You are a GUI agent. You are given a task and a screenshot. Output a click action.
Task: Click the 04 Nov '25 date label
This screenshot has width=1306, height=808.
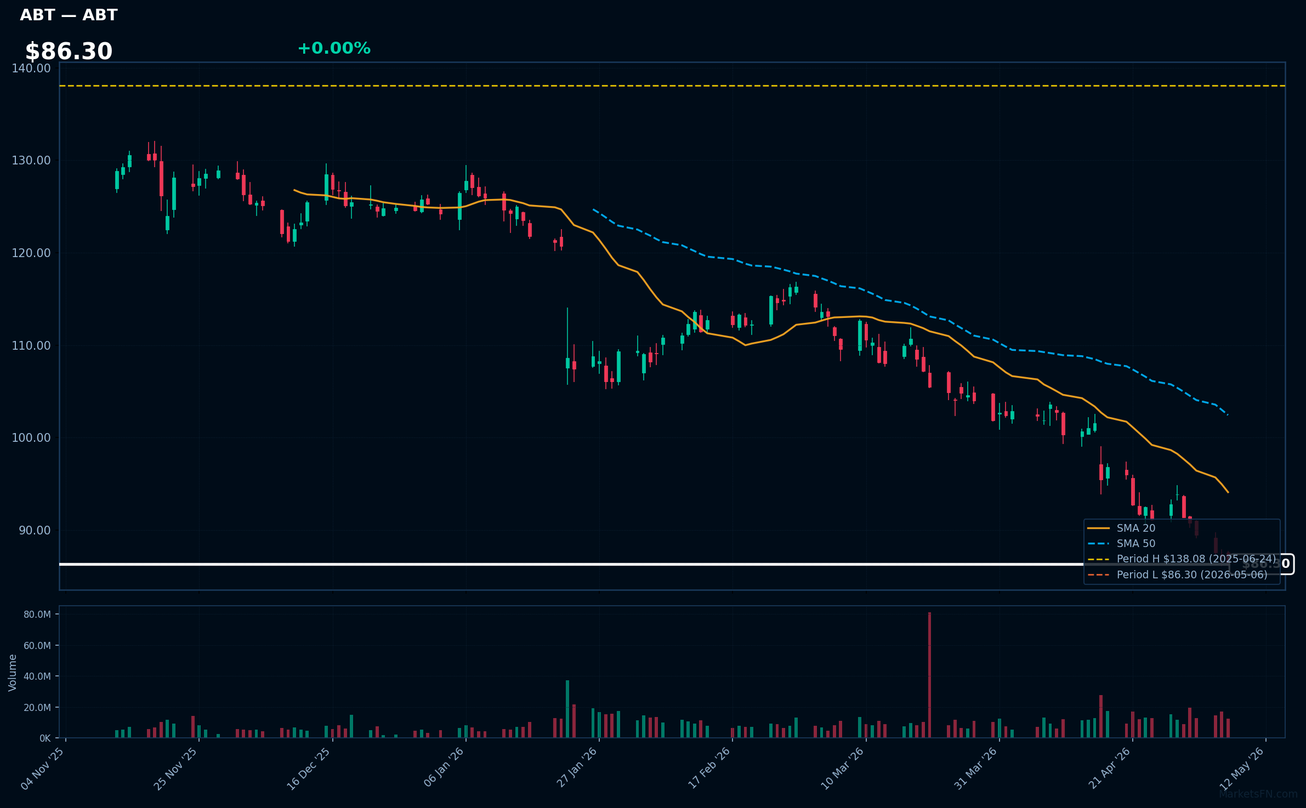click(42, 768)
